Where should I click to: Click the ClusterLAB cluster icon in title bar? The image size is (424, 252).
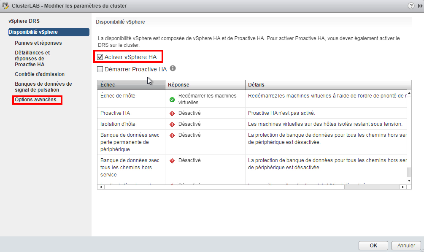[x=5, y=5]
